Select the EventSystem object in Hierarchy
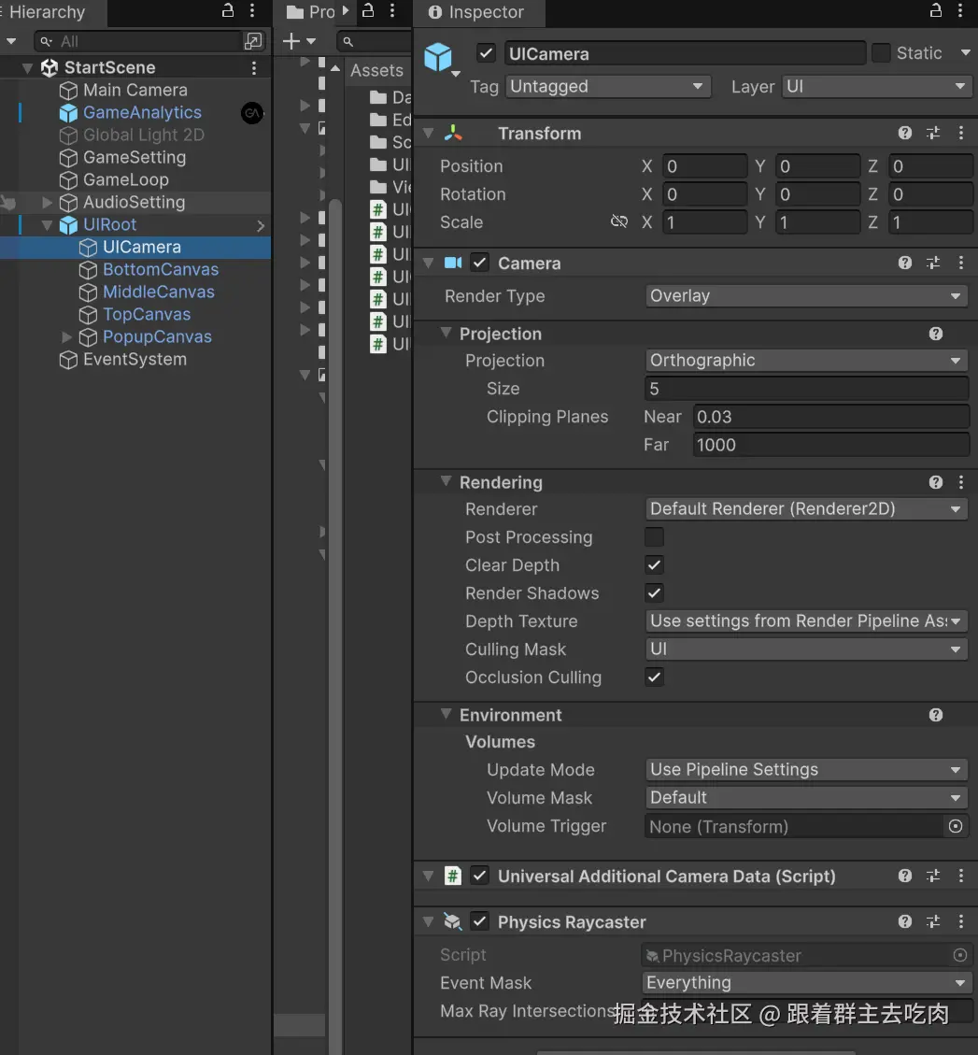This screenshot has height=1055, width=978. [135, 360]
